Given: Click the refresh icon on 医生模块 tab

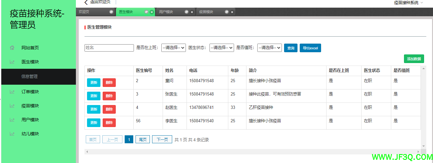Looking at the screenshot, I should pos(146,12).
